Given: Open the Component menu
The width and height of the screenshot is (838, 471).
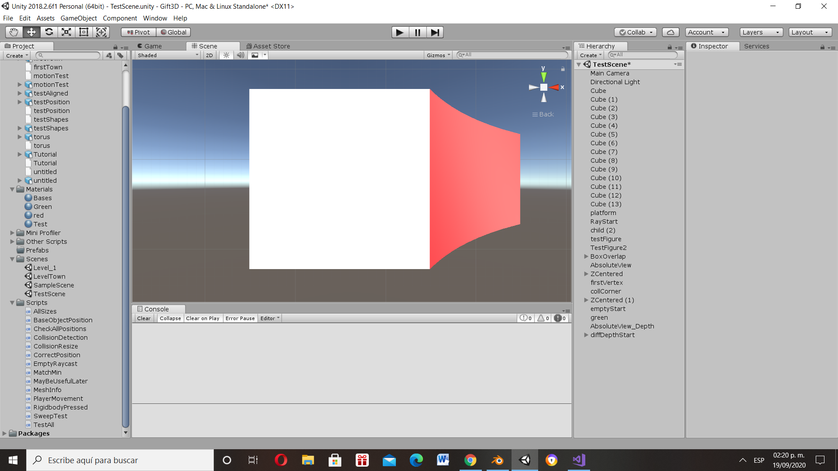Looking at the screenshot, I should (x=120, y=18).
